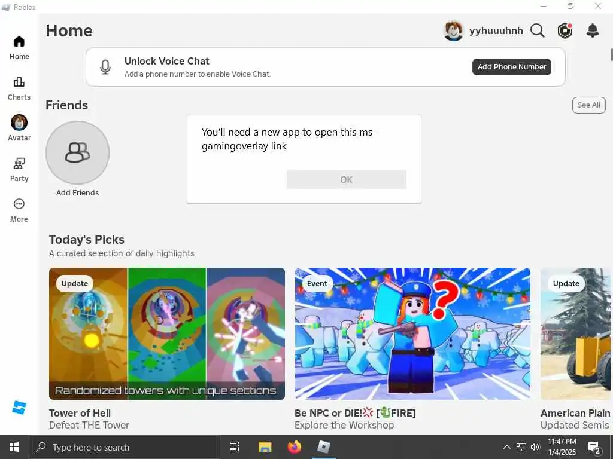Expand the system tray hidden icons arrow
Screen dimensions: 613x459
(506, 447)
